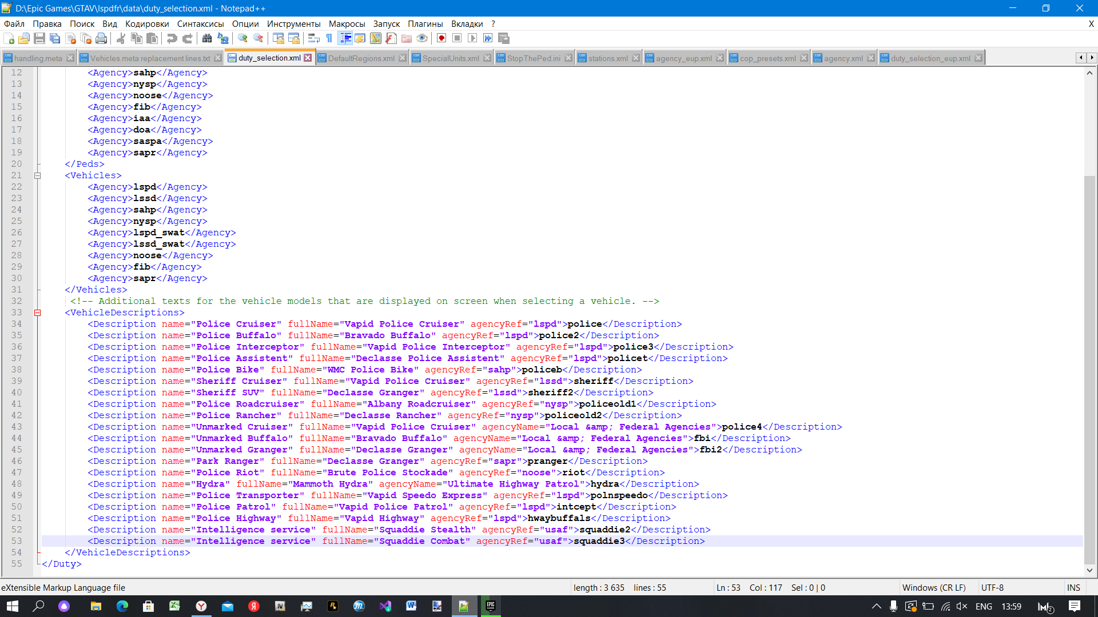Start macro recording with red dot icon
Image resolution: width=1098 pixels, height=617 pixels.
pyautogui.click(x=441, y=38)
